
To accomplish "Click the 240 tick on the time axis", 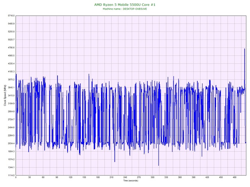I will (125, 177).
